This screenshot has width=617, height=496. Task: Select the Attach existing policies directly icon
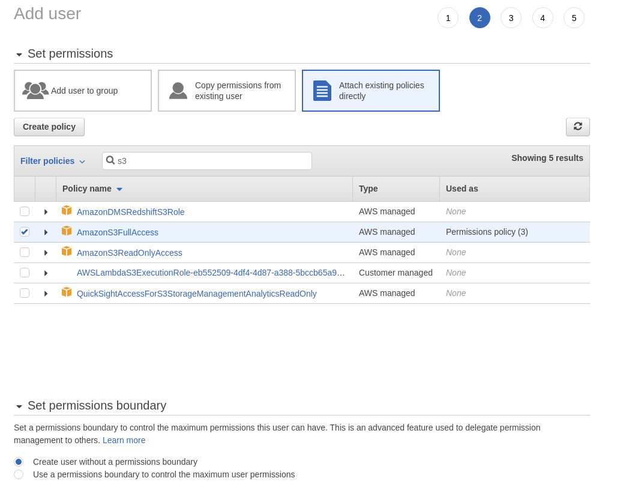point(322,91)
